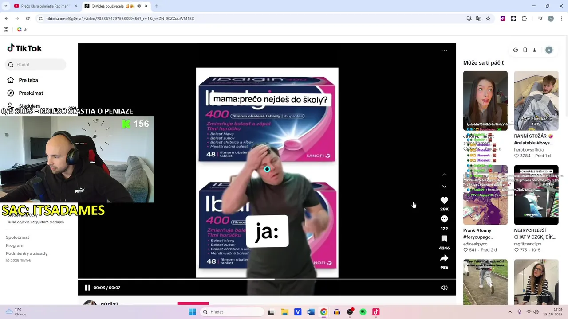Click the install app icon in address bar

point(469,19)
